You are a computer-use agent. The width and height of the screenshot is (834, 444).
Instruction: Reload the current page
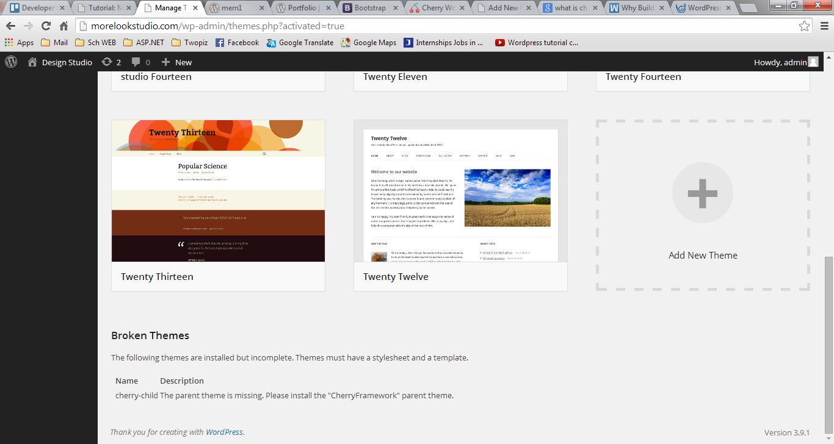(46, 26)
